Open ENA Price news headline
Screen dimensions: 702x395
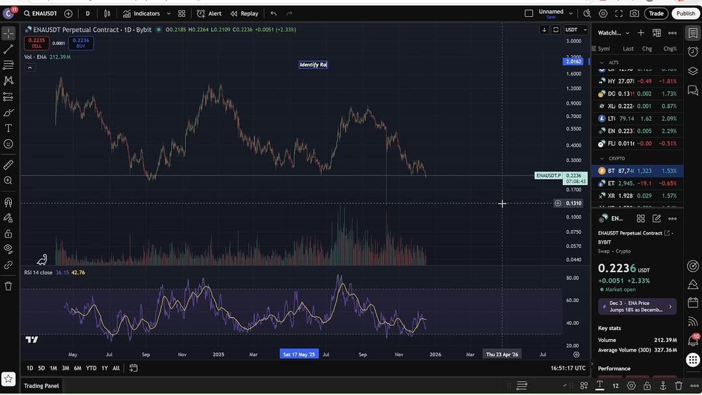click(x=637, y=307)
